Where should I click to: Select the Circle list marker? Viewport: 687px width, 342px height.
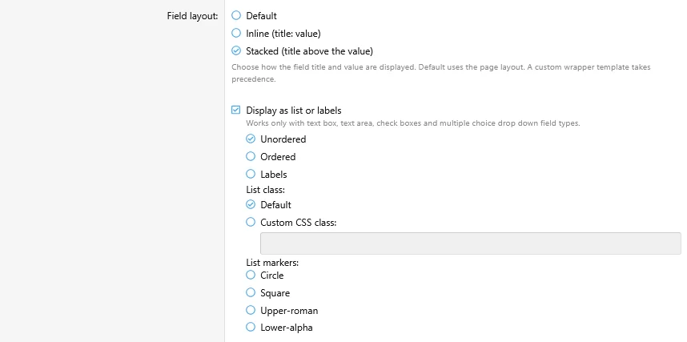pos(251,275)
